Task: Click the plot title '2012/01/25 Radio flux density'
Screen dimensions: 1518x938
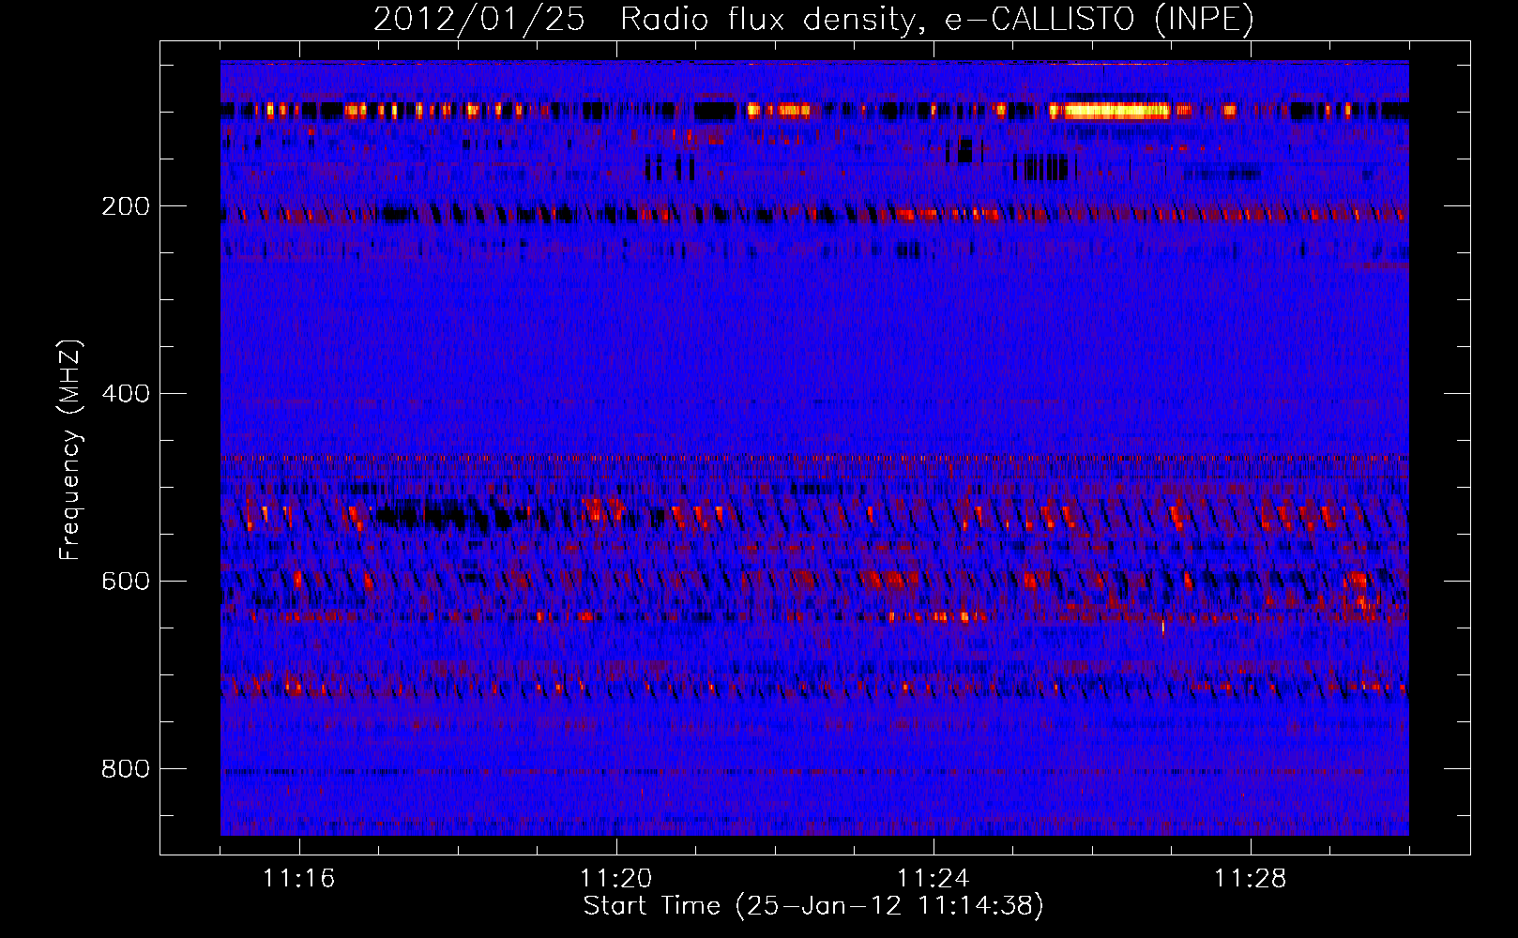Action: point(813,19)
